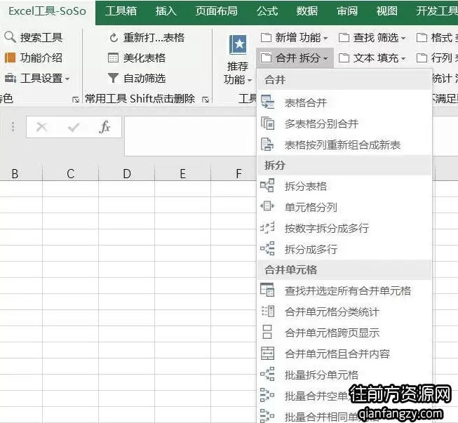Click the 功能介绍 button label
Image resolution: width=458 pixels, height=423 pixels.
(41, 58)
